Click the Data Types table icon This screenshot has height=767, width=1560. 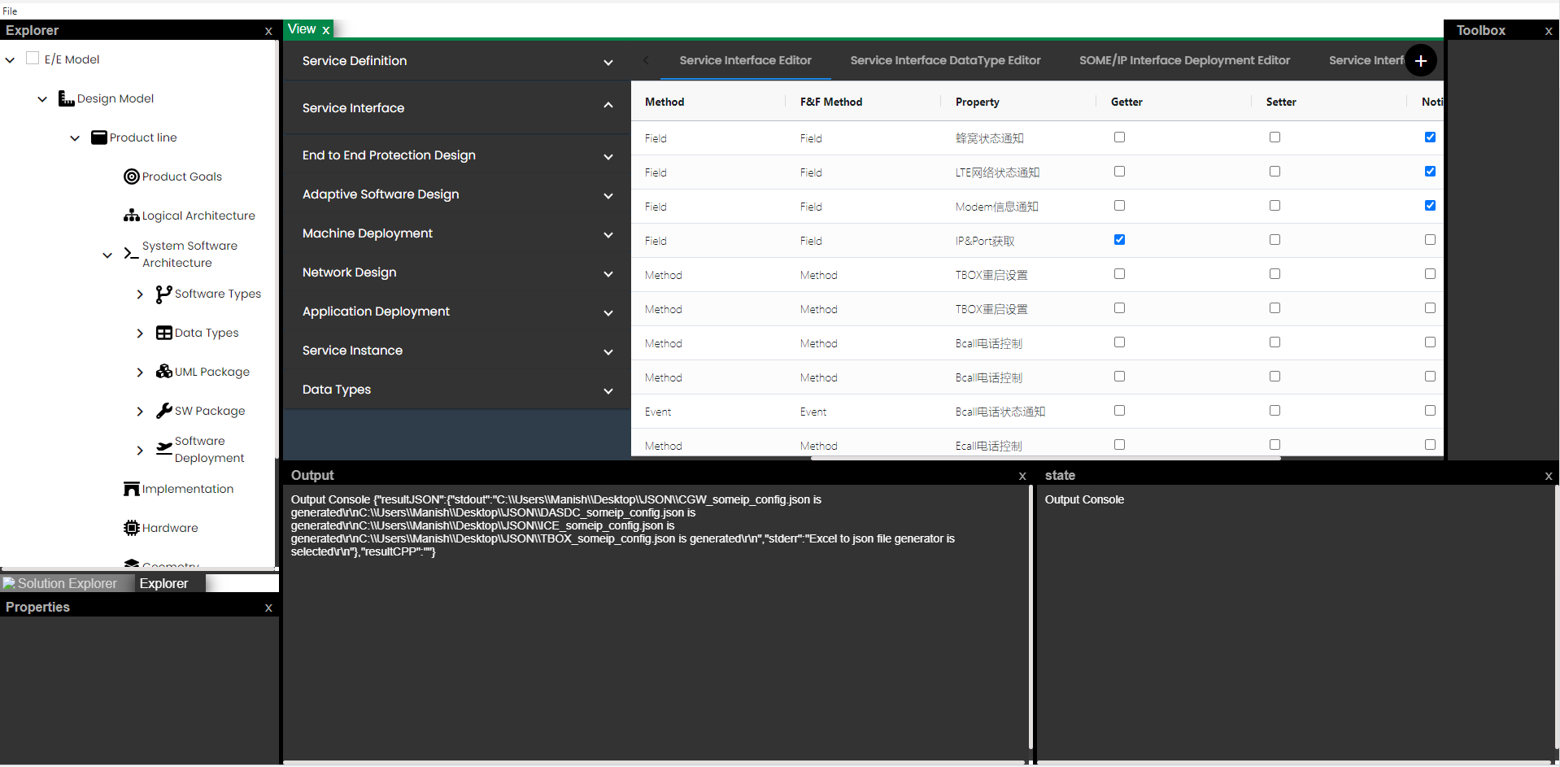(x=164, y=333)
